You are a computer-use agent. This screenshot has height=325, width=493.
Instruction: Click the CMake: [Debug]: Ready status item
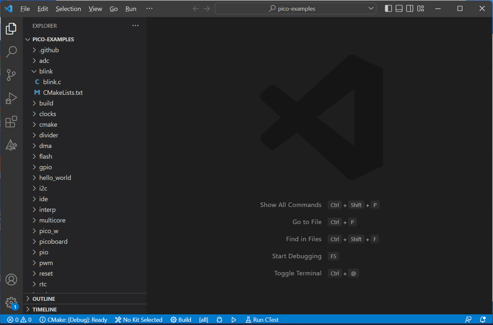tap(73, 320)
